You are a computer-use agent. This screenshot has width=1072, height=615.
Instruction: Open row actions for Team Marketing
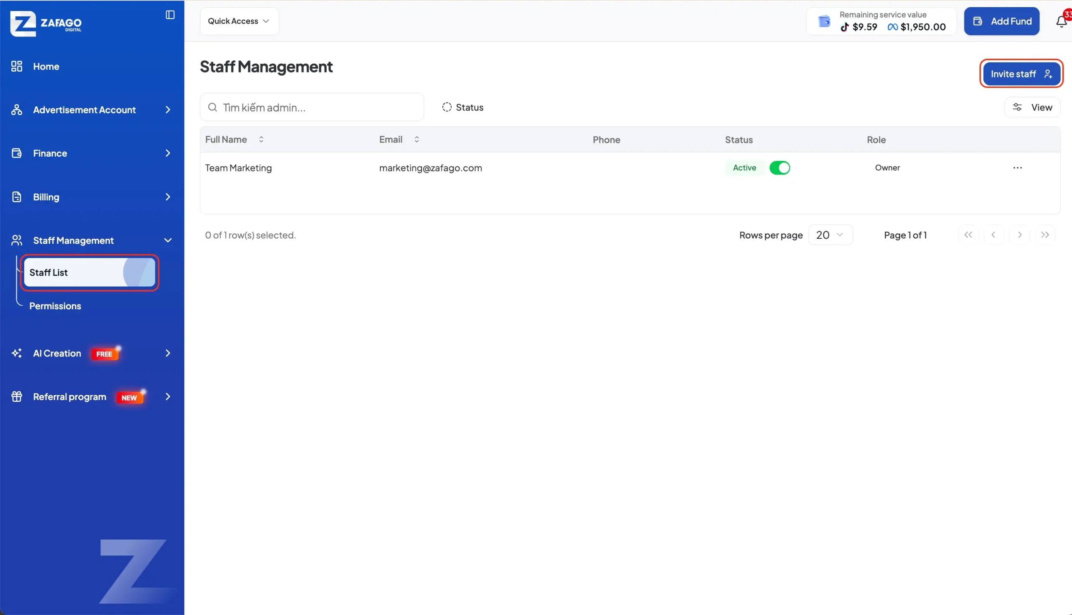pyautogui.click(x=1018, y=168)
